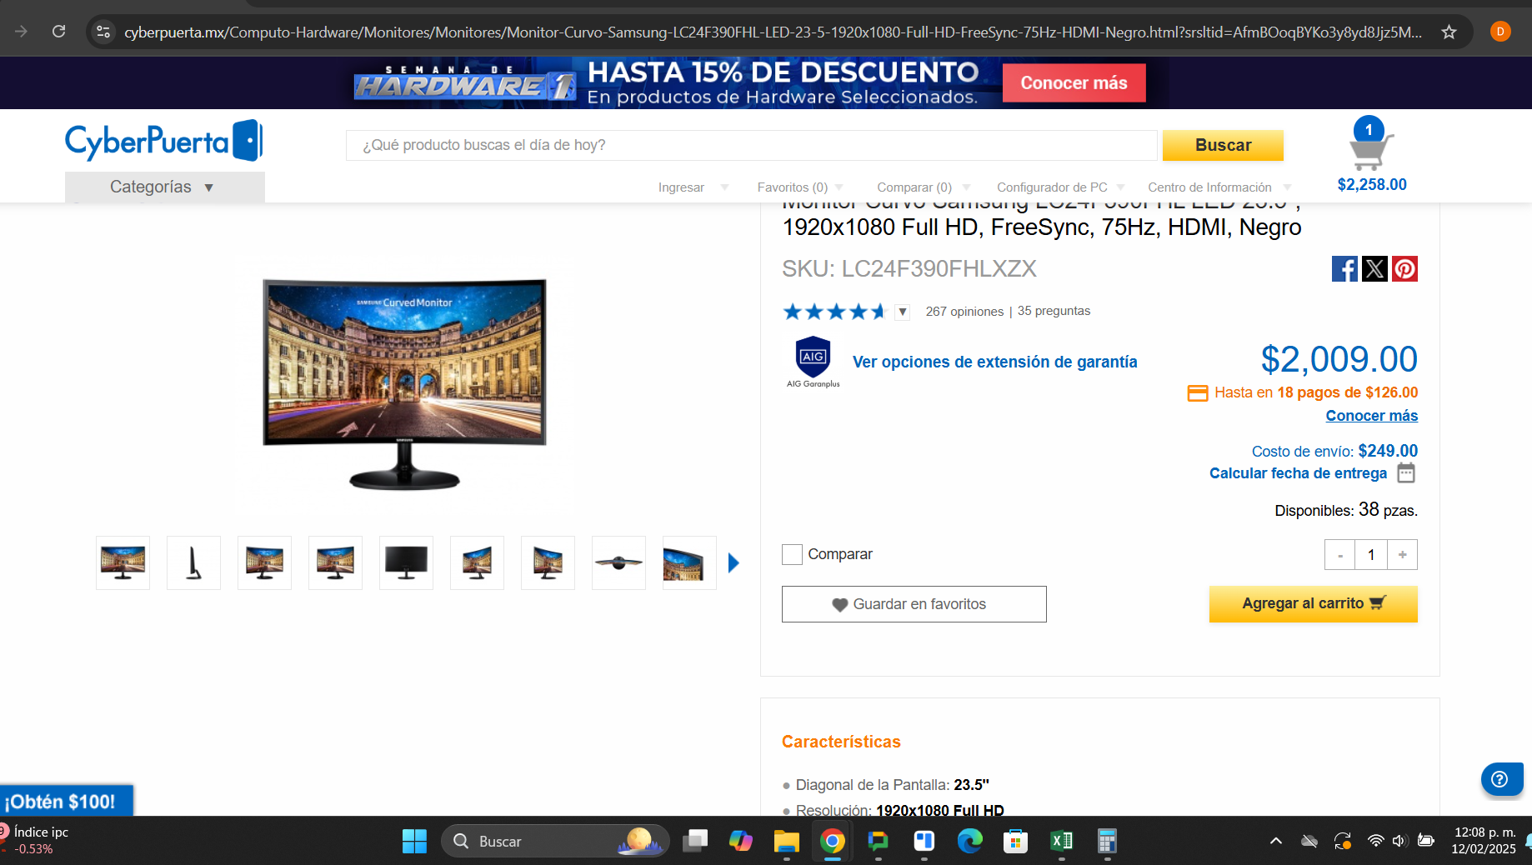The width and height of the screenshot is (1532, 865).
Task: Open Excel from taskbar
Action: pos(1061,841)
